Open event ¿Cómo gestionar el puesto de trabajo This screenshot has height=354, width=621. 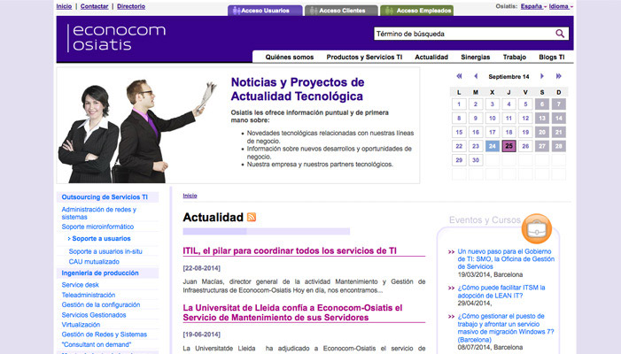pyautogui.click(x=506, y=328)
